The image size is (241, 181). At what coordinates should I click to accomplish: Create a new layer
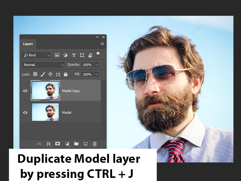[x=86, y=144]
